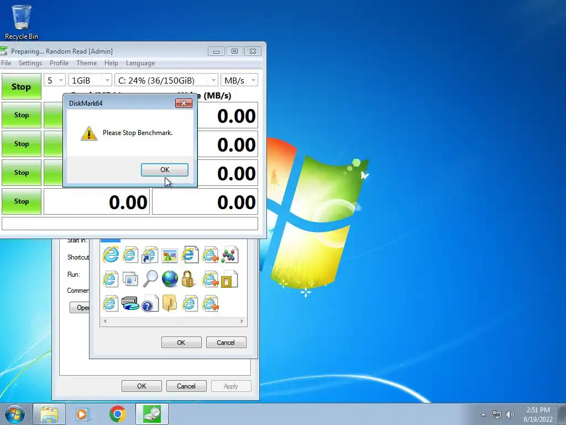The width and height of the screenshot is (566, 425).
Task: Select the landscape picture icon
Action: (x=170, y=256)
